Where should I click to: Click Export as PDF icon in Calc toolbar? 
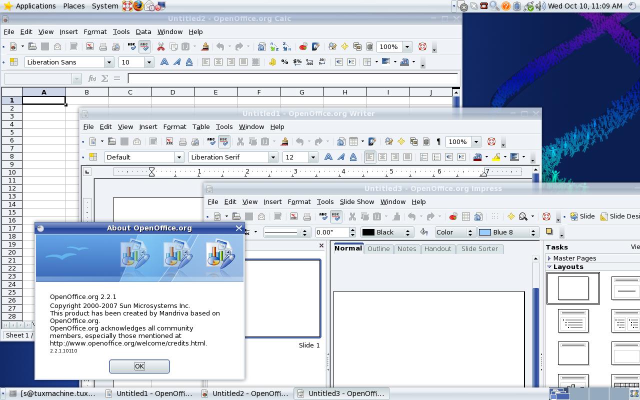click(90, 46)
